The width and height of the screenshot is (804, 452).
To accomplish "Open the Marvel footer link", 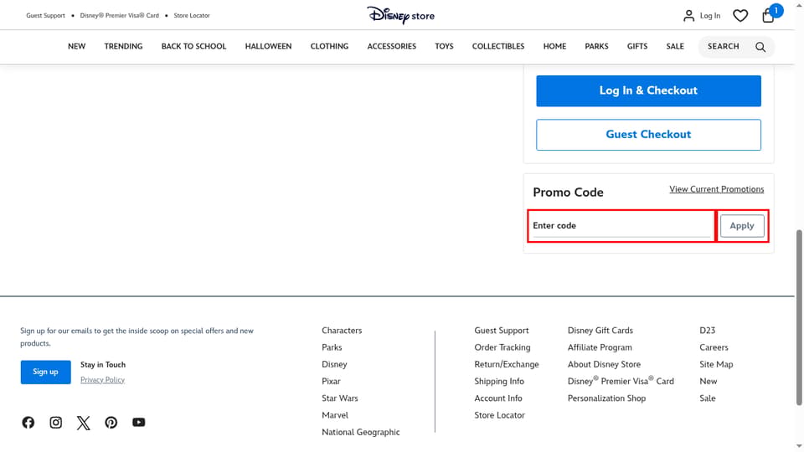I will (x=335, y=415).
